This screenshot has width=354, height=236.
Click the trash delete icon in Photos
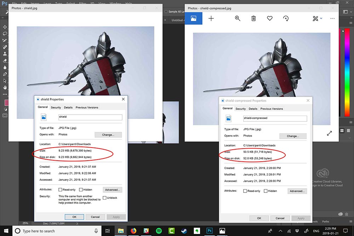253,18
